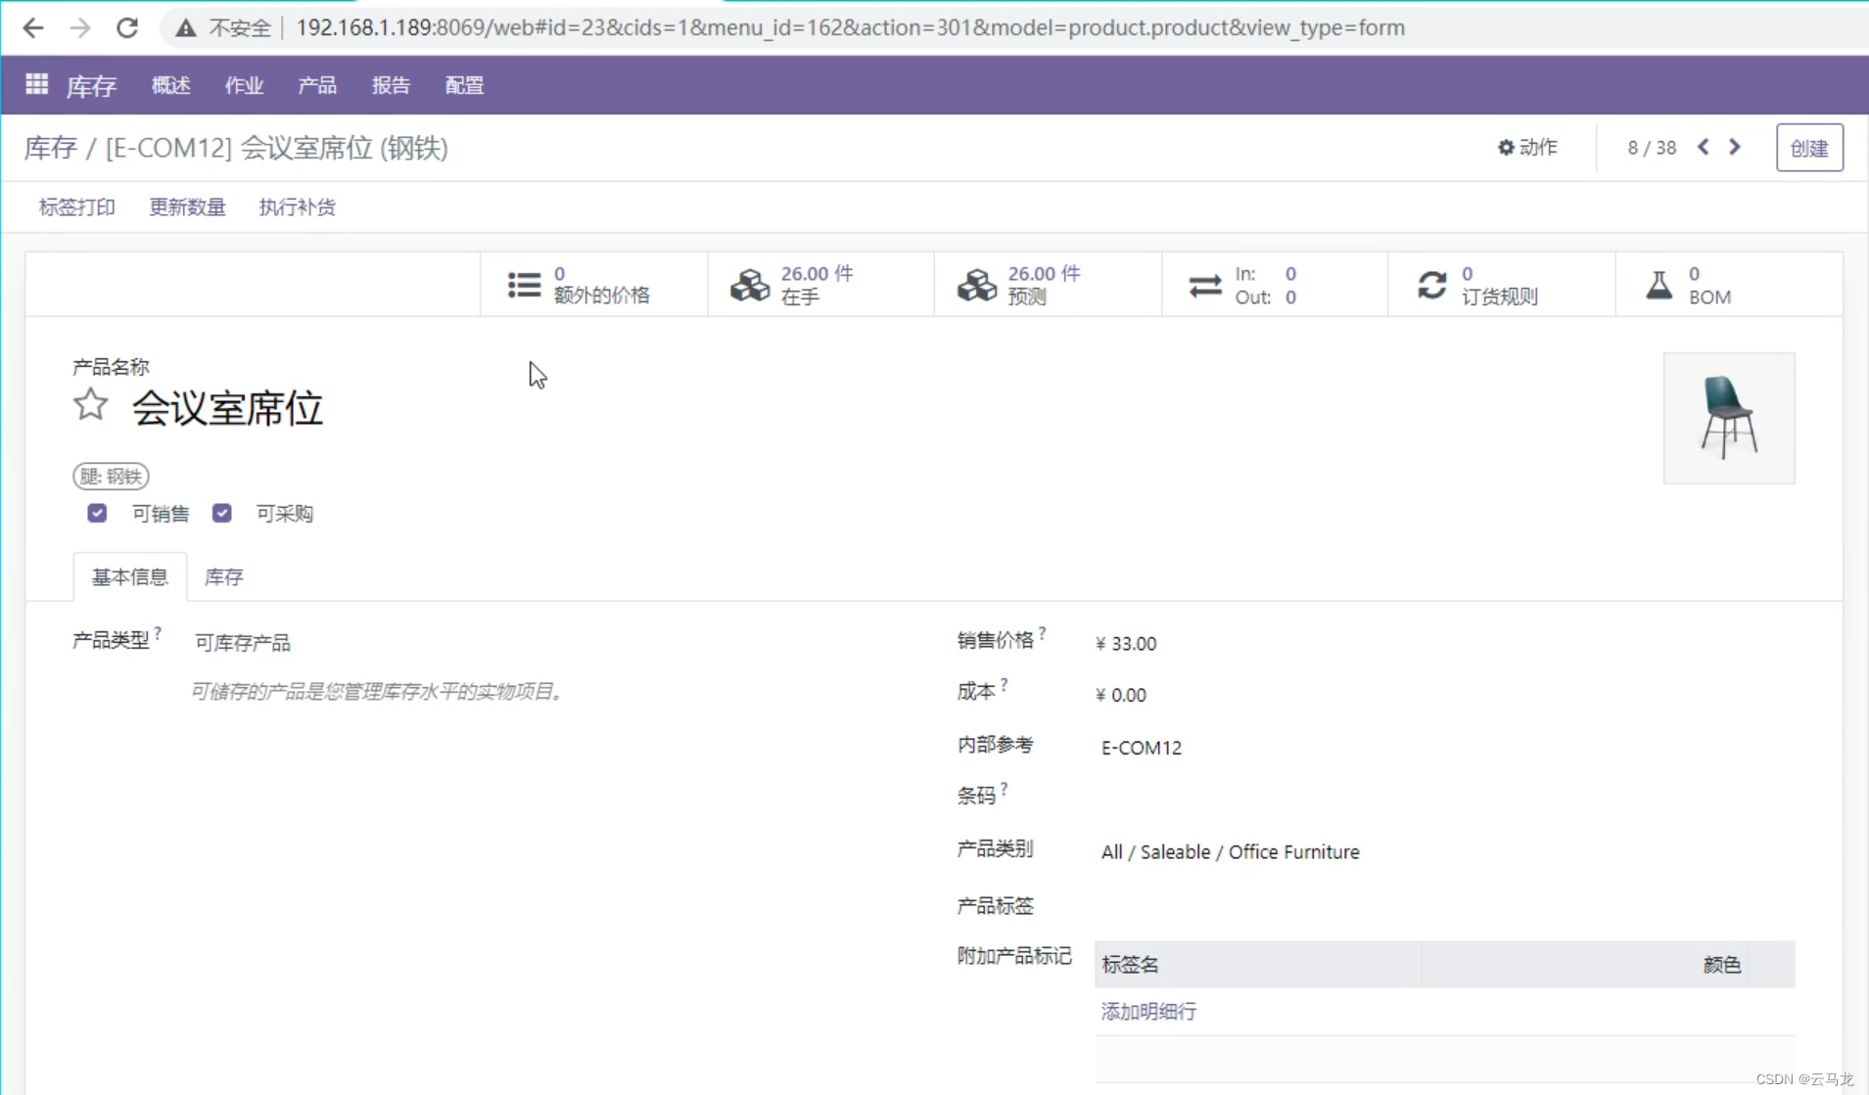
Task: Open the 配置 menu
Action: [x=464, y=84]
